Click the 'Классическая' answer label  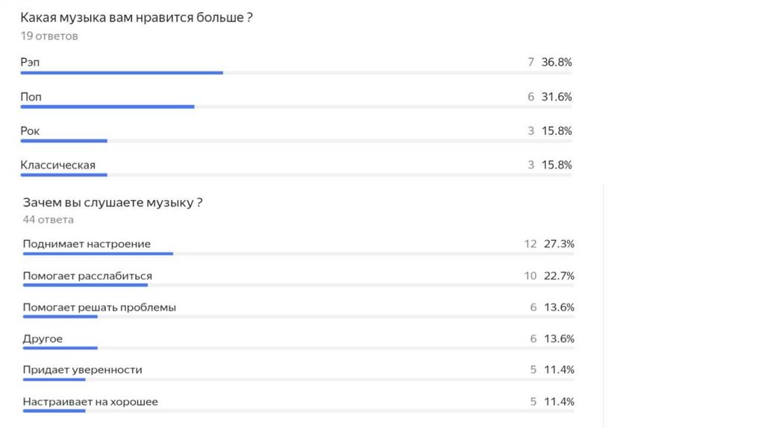coord(58,165)
